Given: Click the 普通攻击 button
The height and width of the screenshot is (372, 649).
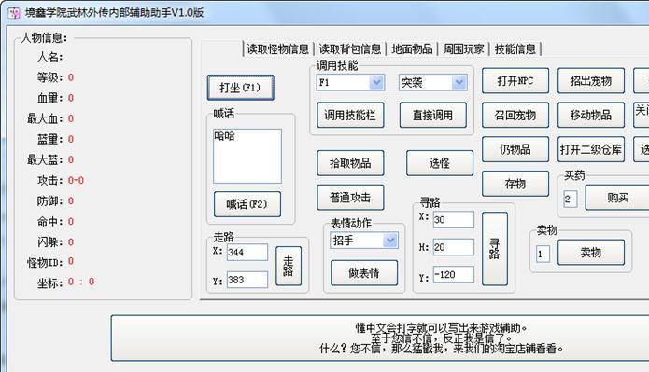Looking at the screenshot, I should pos(350,197).
